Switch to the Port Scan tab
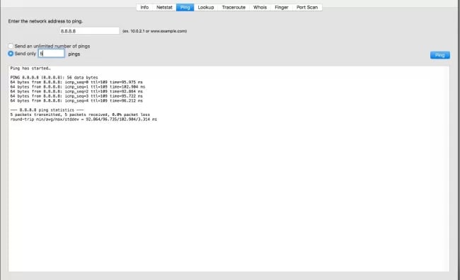460x280 pixels. (x=307, y=7)
